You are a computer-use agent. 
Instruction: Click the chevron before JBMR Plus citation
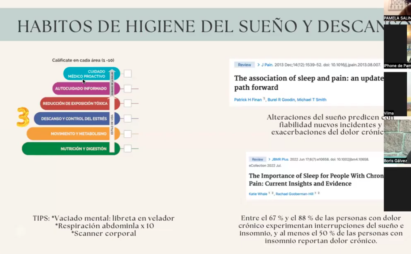(x=269, y=159)
